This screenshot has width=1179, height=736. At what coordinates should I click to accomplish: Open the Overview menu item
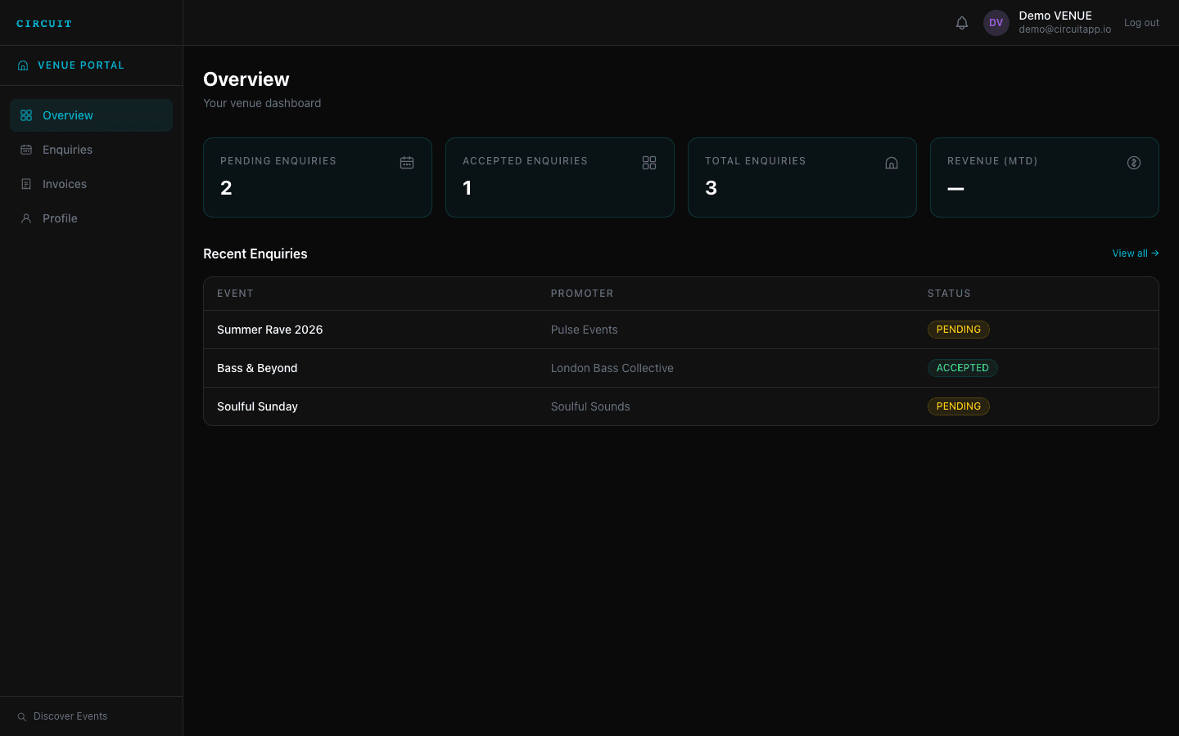[x=91, y=115]
